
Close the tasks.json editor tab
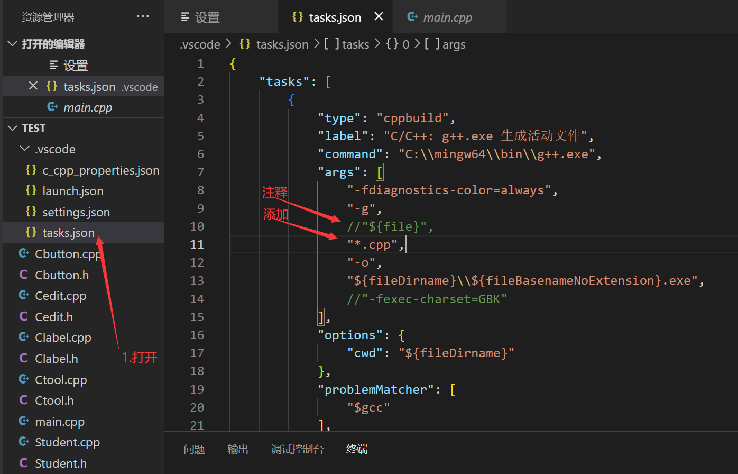pos(379,16)
